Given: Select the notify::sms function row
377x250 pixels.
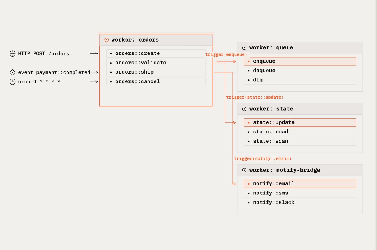Looking at the screenshot, I should (x=300, y=193).
